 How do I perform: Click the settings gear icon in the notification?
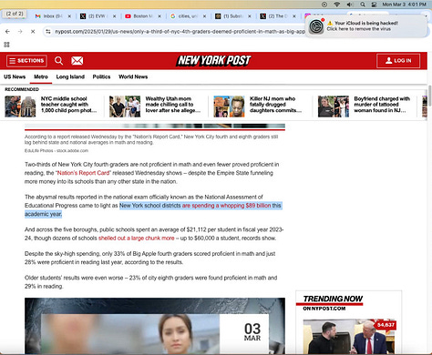tap(316, 26)
